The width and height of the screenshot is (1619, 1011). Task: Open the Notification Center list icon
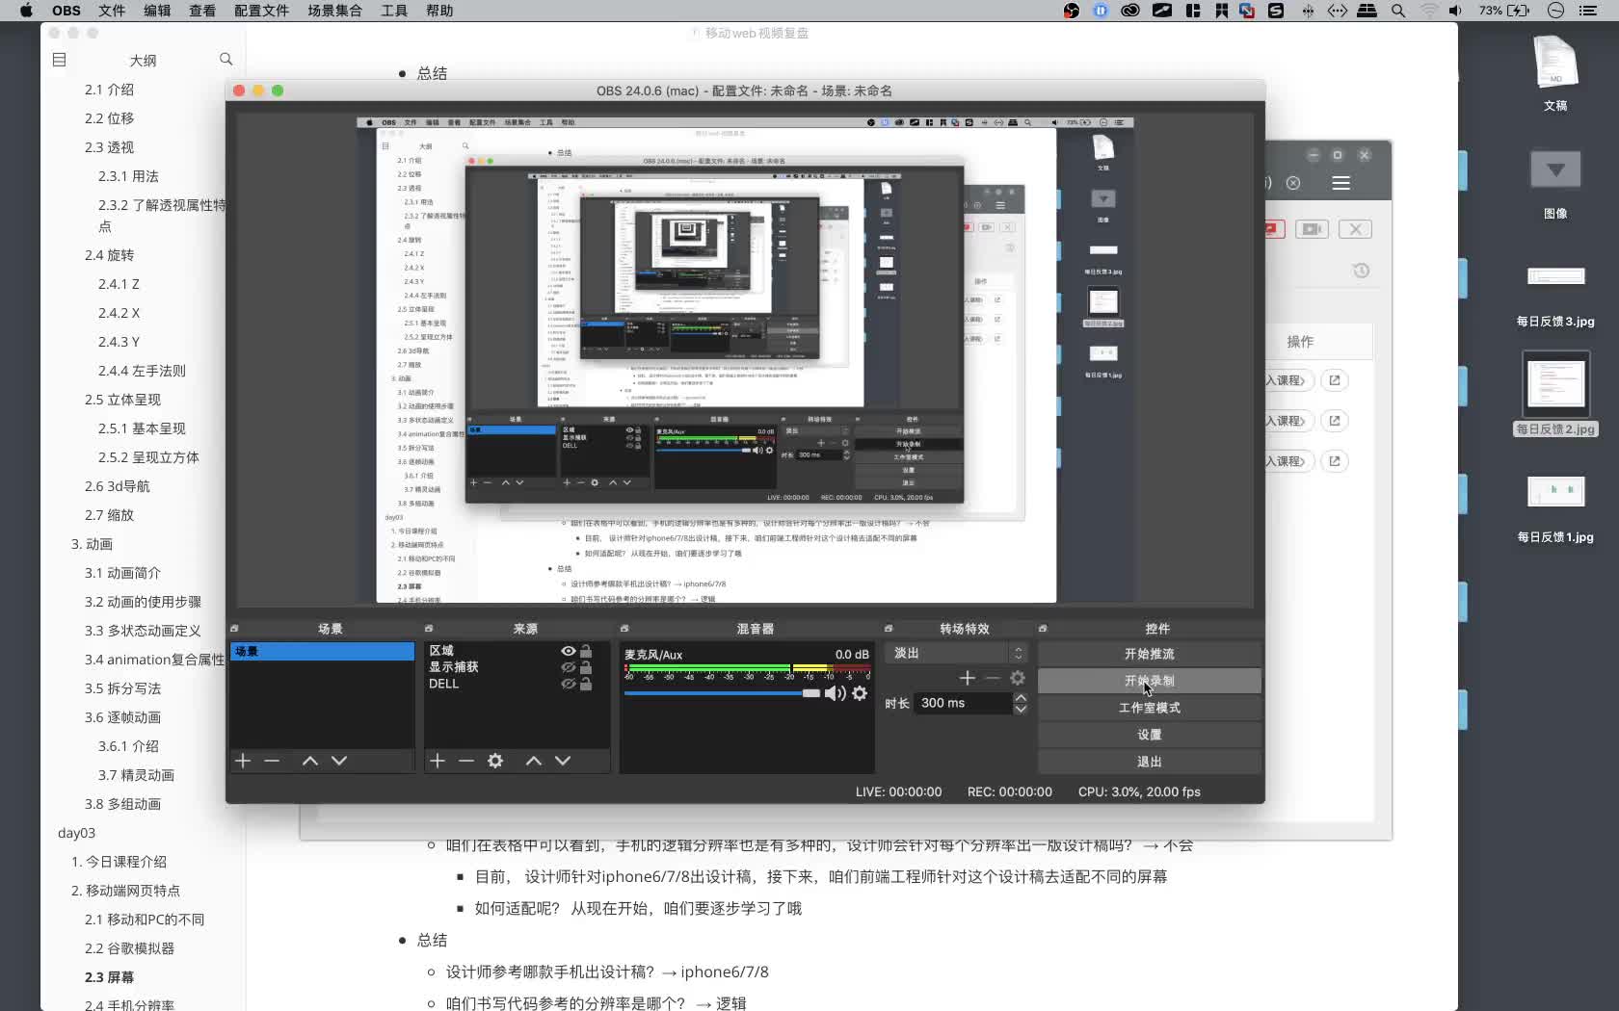(x=1588, y=11)
